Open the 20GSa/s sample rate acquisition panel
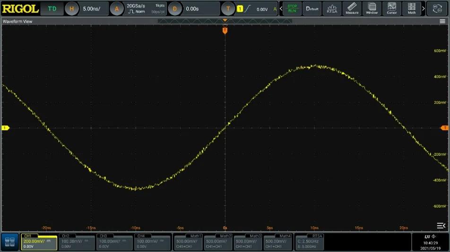This screenshot has width=450, height=252. pyautogui.click(x=146, y=8)
